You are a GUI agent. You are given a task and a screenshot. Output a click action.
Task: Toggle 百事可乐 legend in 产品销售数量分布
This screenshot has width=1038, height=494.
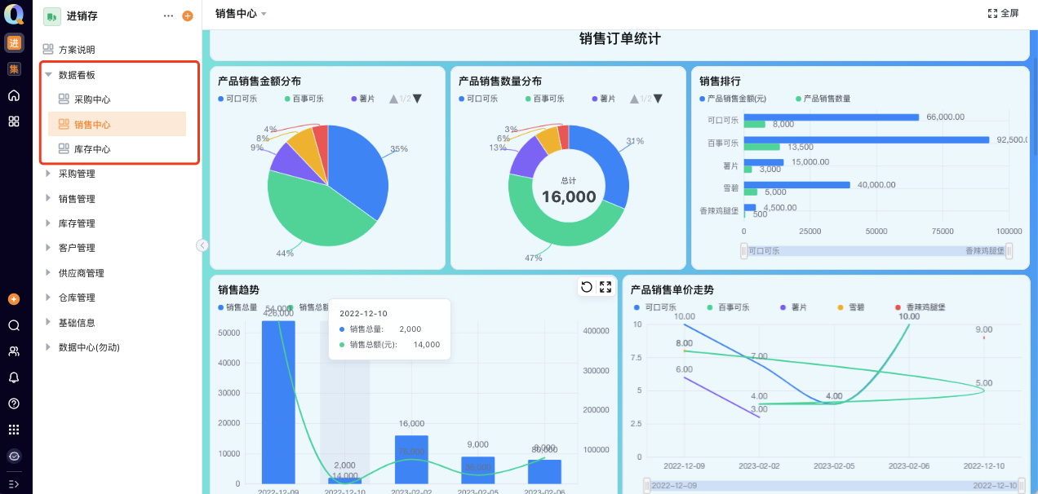[544, 99]
